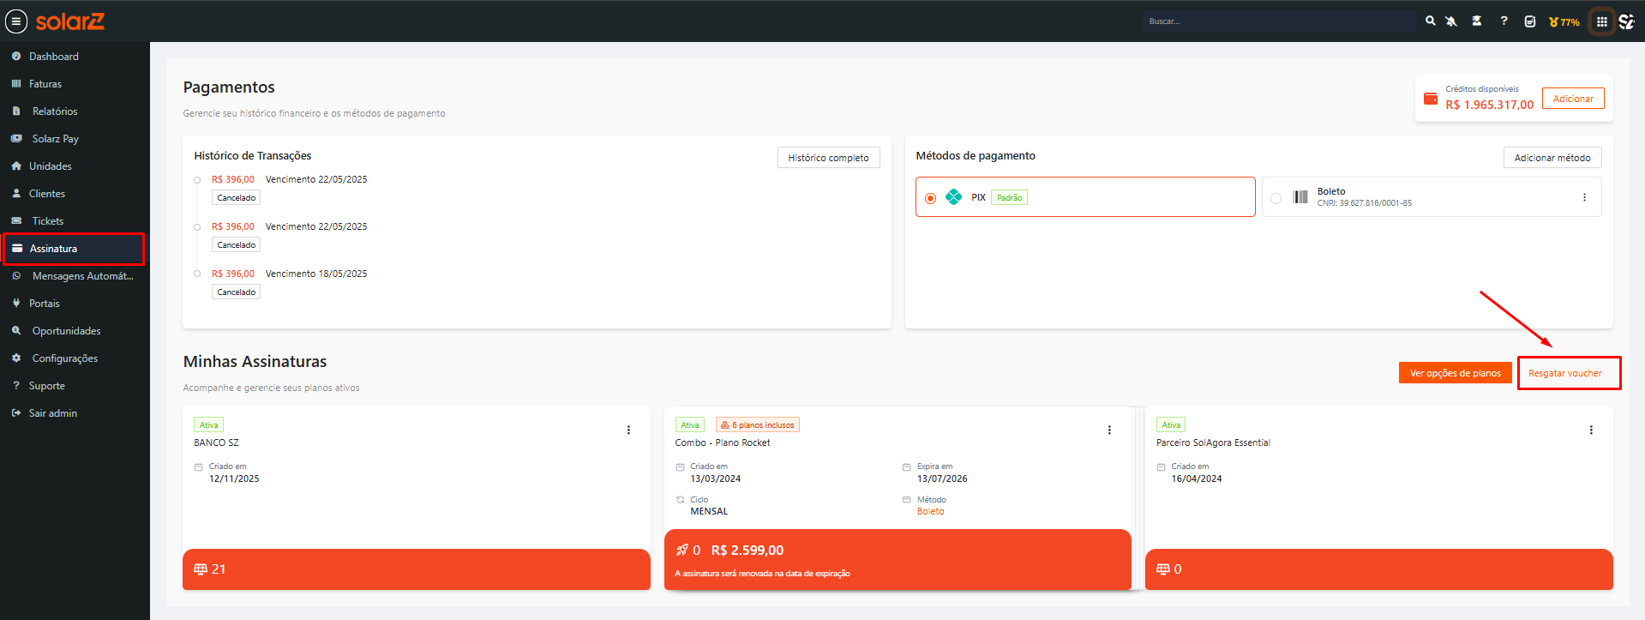Click Histórico completo button
The width and height of the screenshot is (1645, 620).
point(828,158)
